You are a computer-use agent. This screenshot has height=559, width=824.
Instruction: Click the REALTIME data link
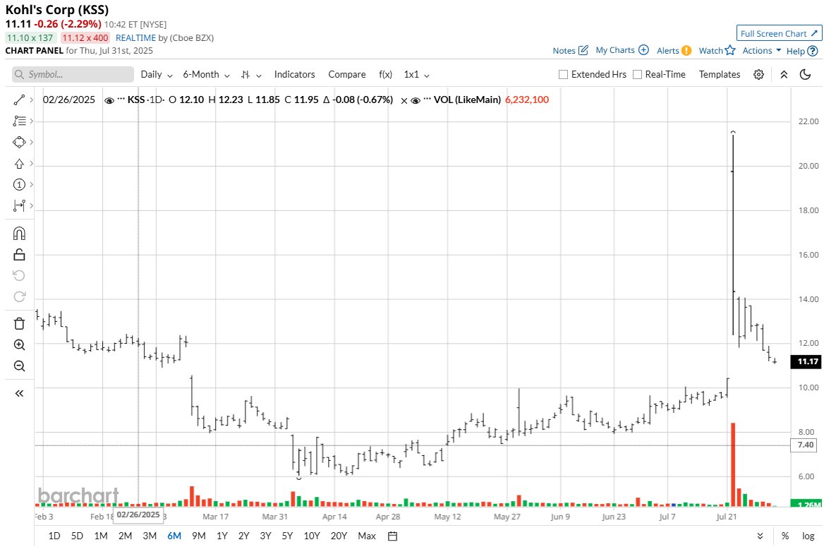[135, 38]
